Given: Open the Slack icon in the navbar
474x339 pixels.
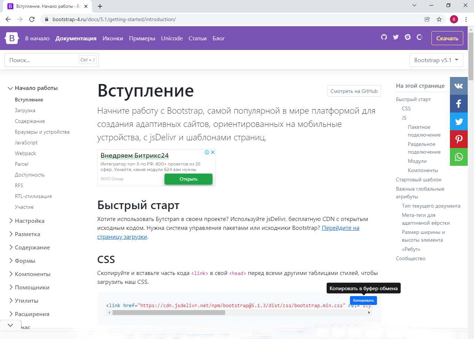Looking at the screenshot, I should click(408, 37).
